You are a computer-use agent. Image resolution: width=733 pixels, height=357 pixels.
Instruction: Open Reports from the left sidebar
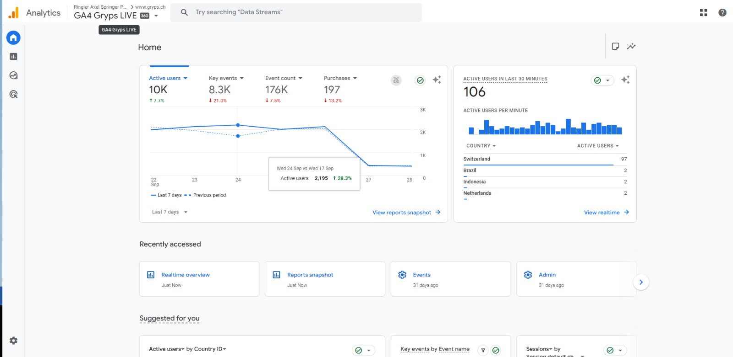13,57
